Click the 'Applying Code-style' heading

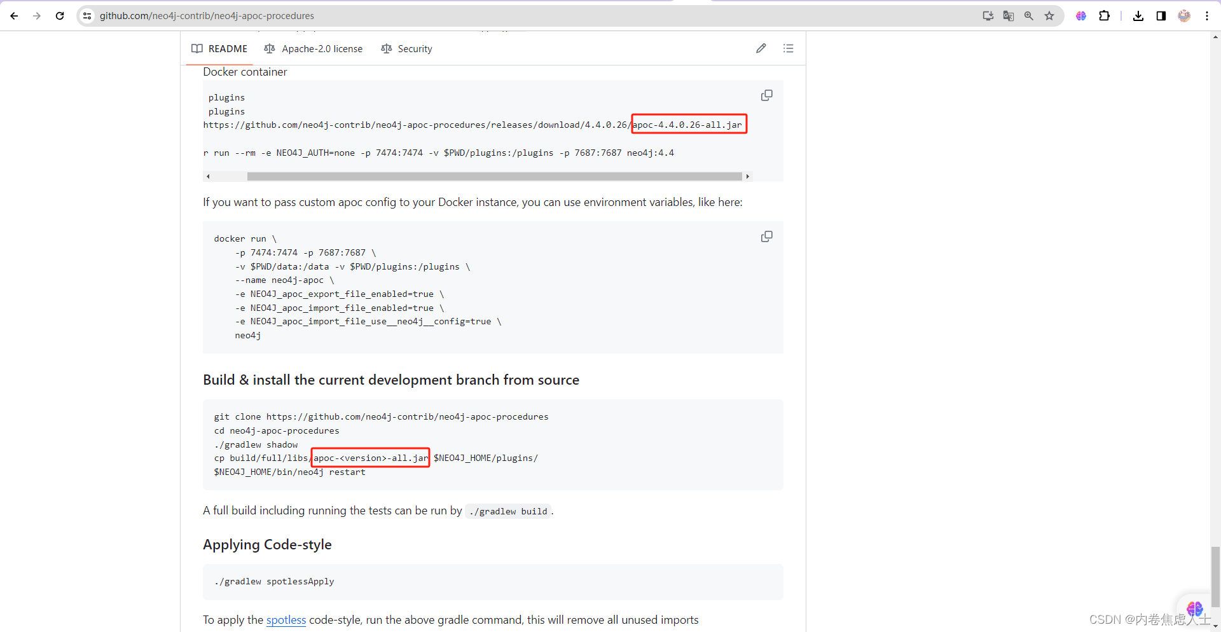pos(267,545)
